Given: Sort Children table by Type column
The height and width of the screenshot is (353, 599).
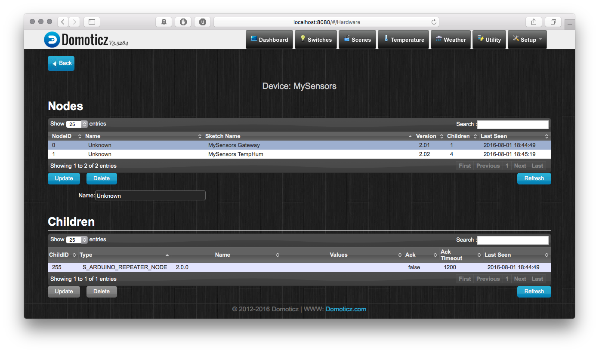Looking at the screenshot, I should [124, 255].
